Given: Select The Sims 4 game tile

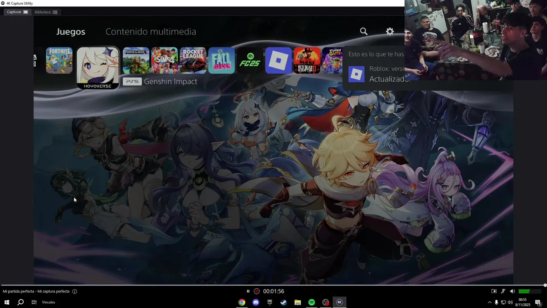Looking at the screenshot, I should tap(165, 60).
